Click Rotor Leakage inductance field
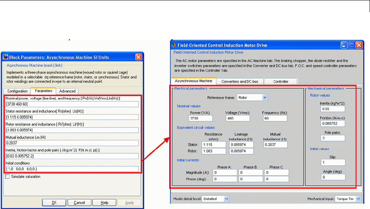Image resolution: width=370 pixels, height=209 pixels. coord(241,151)
